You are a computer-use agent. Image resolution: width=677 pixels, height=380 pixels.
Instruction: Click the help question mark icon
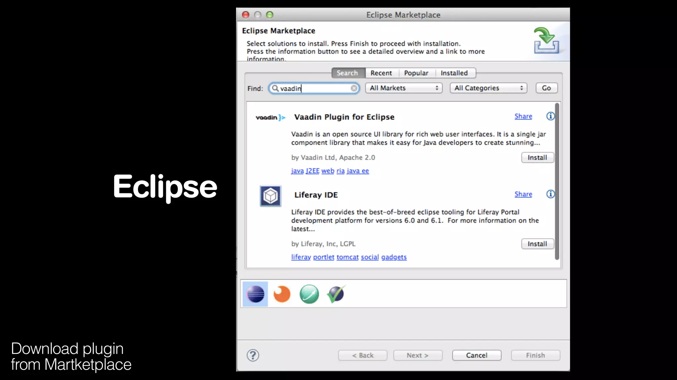(x=253, y=355)
